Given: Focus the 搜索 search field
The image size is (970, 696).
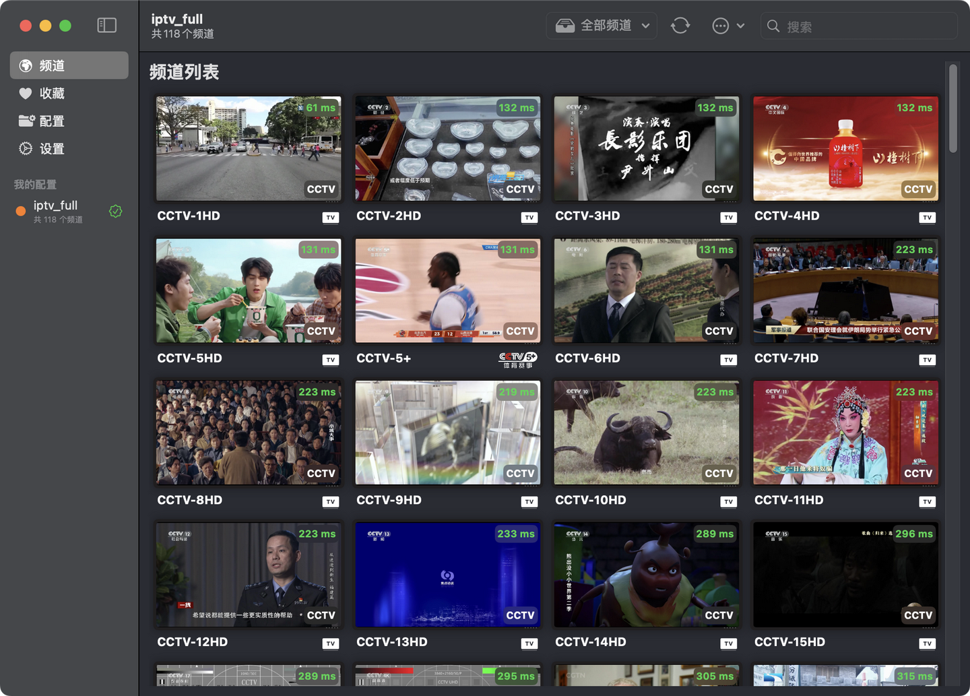Looking at the screenshot, I should [x=859, y=26].
